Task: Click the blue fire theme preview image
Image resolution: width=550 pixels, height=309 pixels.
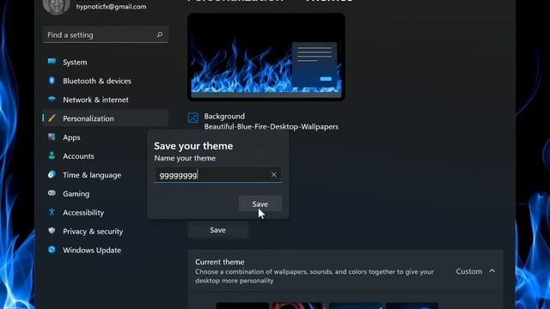Action: [x=266, y=58]
